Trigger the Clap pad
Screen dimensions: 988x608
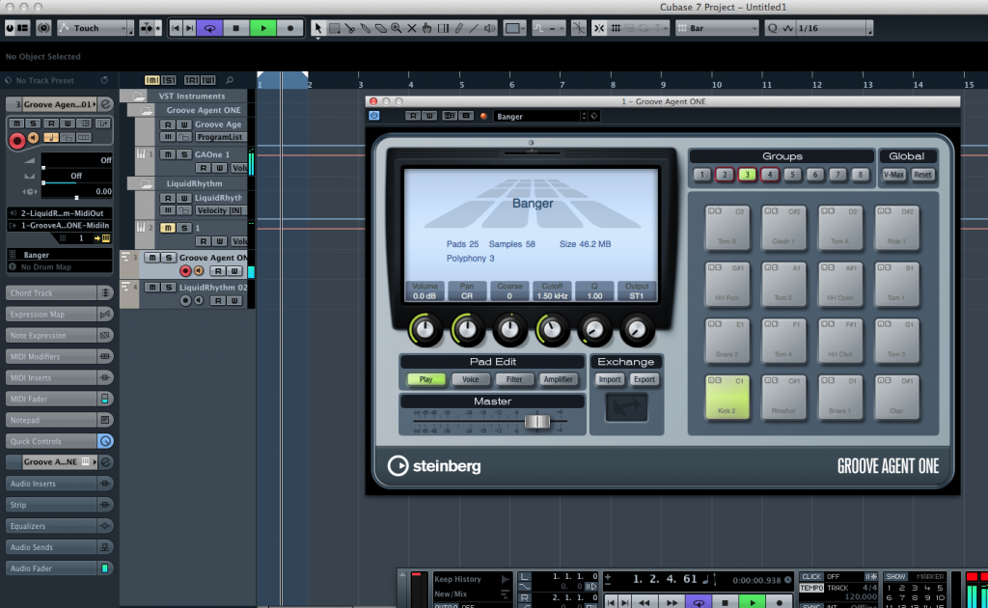tap(896, 397)
